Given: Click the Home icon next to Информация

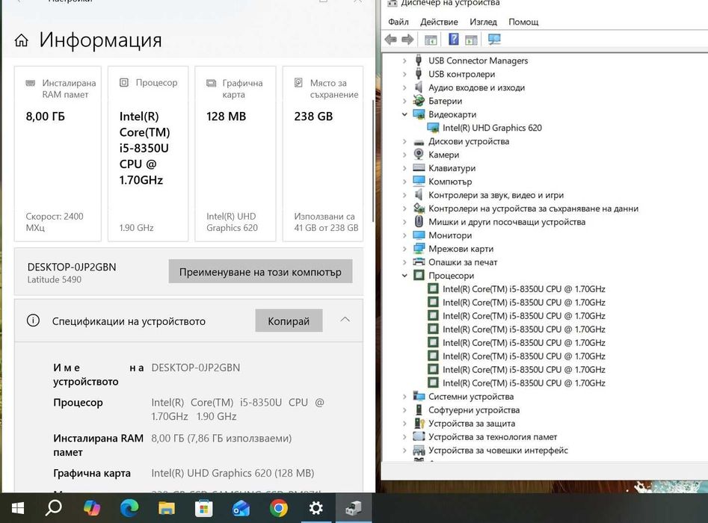Looking at the screenshot, I should 21,40.
